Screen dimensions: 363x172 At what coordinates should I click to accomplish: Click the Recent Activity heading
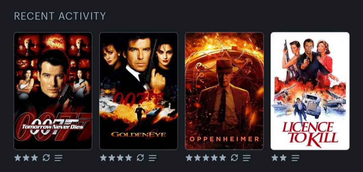(60, 16)
